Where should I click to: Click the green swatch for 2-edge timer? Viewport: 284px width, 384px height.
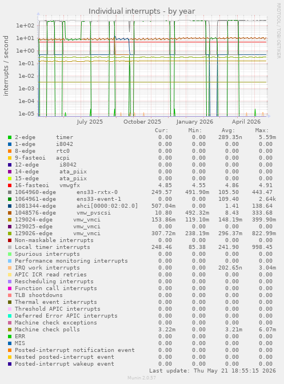pyautogui.click(x=10, y=137)
